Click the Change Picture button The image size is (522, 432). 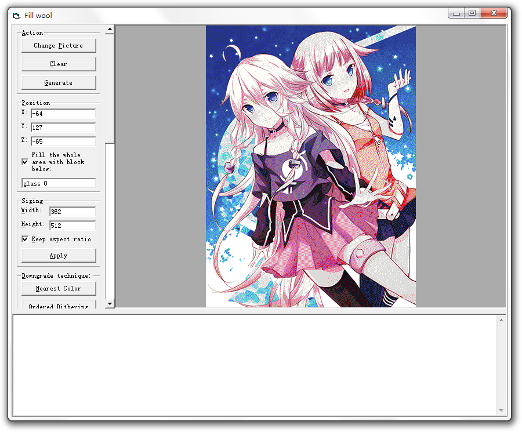[x=59, y=46]
